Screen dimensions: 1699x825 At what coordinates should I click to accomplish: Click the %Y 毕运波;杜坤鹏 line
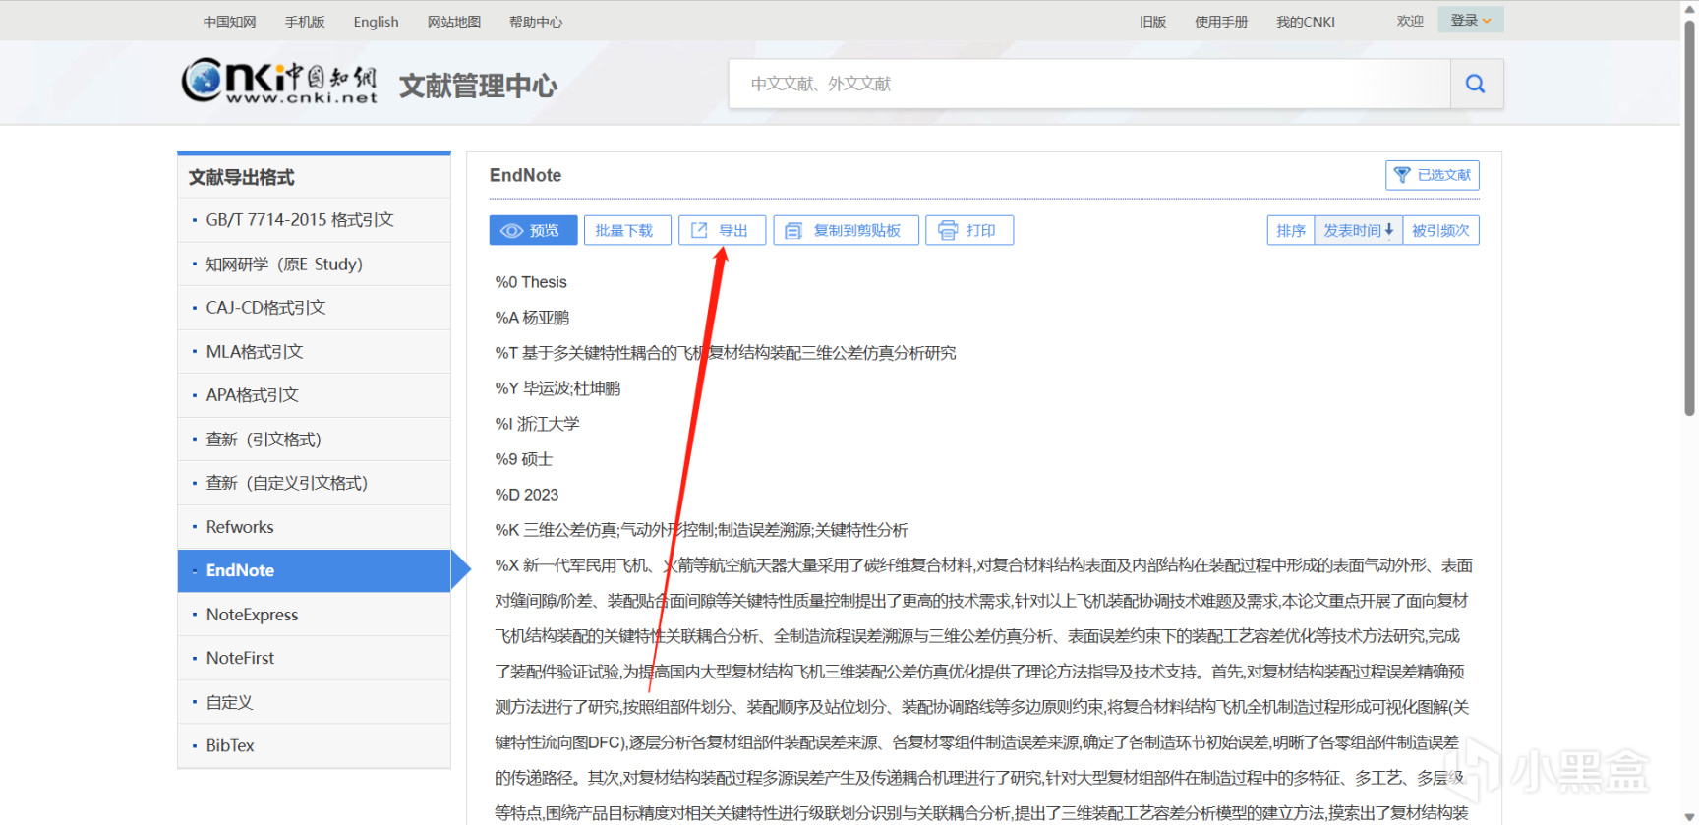(x=557, y=388)
